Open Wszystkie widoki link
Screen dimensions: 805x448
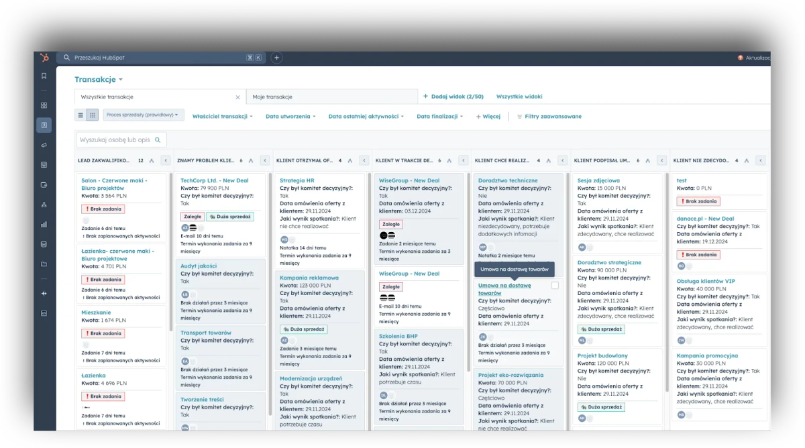(519, 97)
